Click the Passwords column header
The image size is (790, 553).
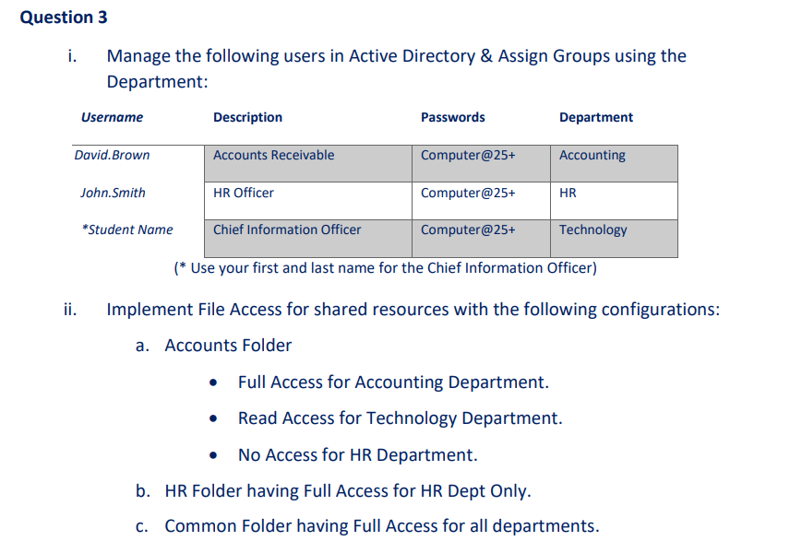tap(452, 117)
